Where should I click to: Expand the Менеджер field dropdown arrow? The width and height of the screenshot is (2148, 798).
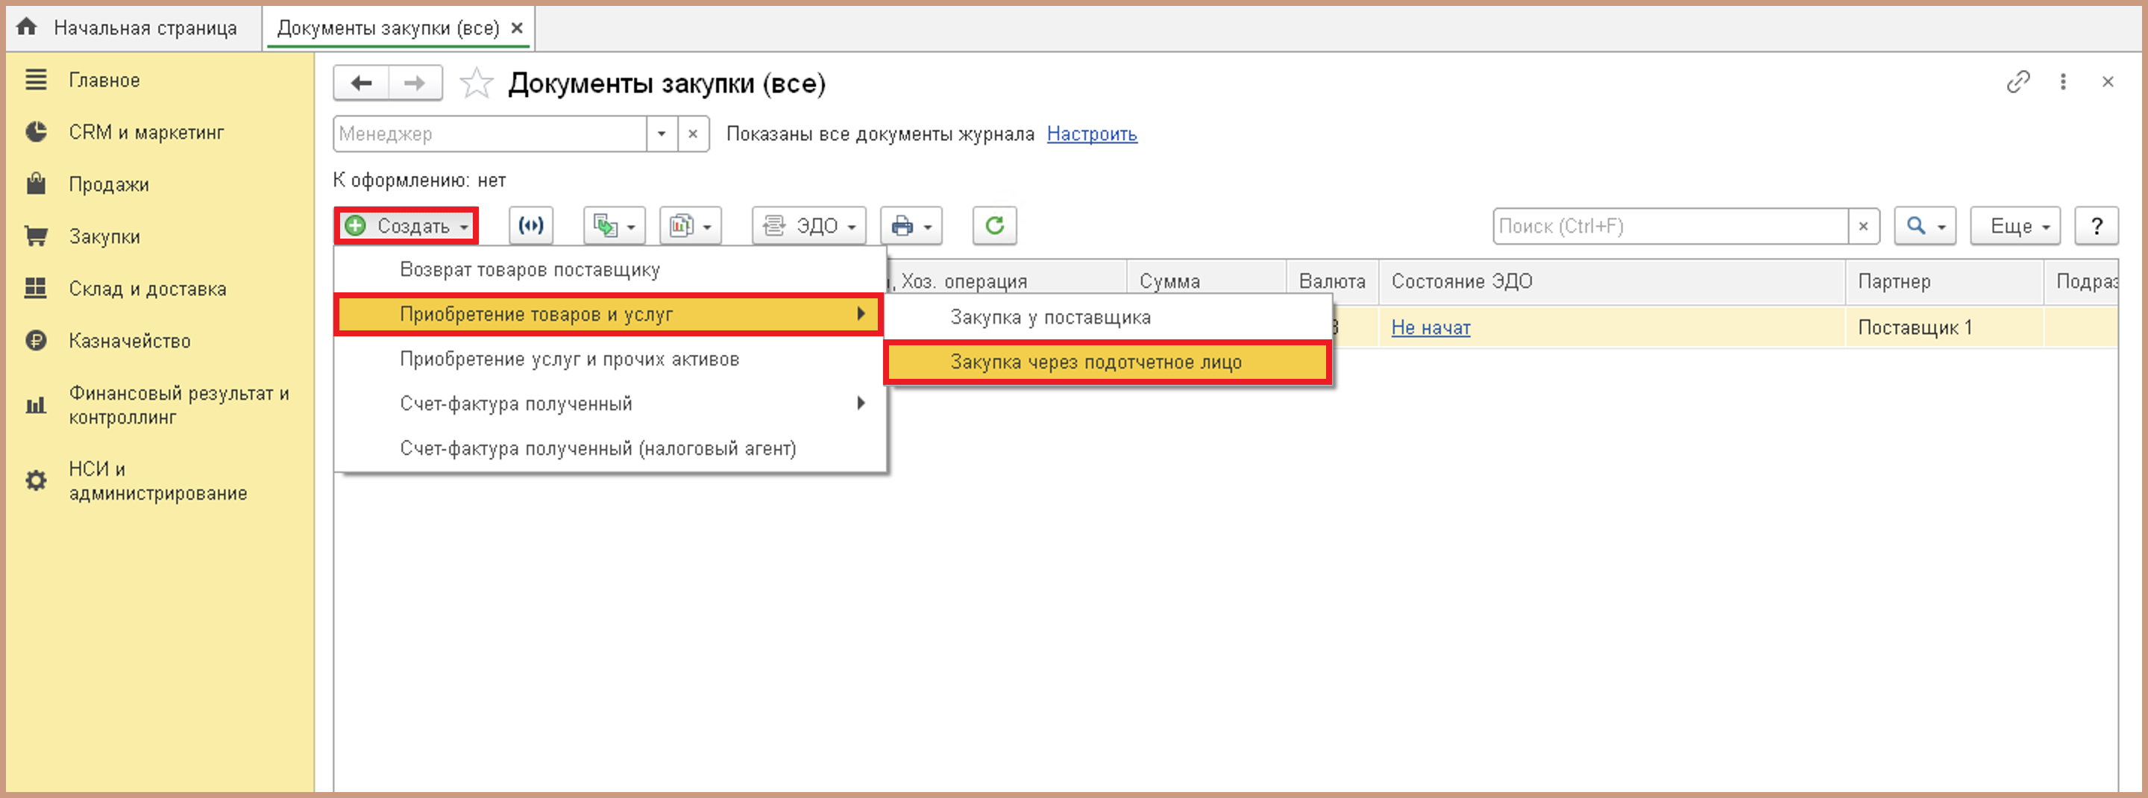pos(662,133)
